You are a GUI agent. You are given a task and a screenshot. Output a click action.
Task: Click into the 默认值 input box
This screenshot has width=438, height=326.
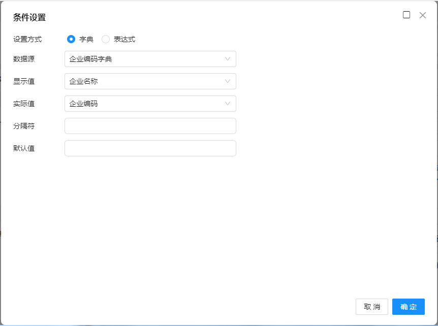150,148
